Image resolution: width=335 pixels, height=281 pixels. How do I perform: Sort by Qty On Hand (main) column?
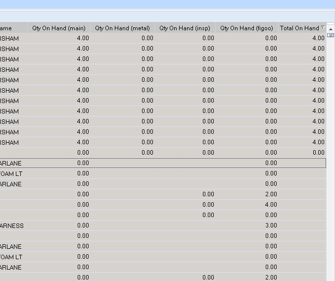coord(59,28)
